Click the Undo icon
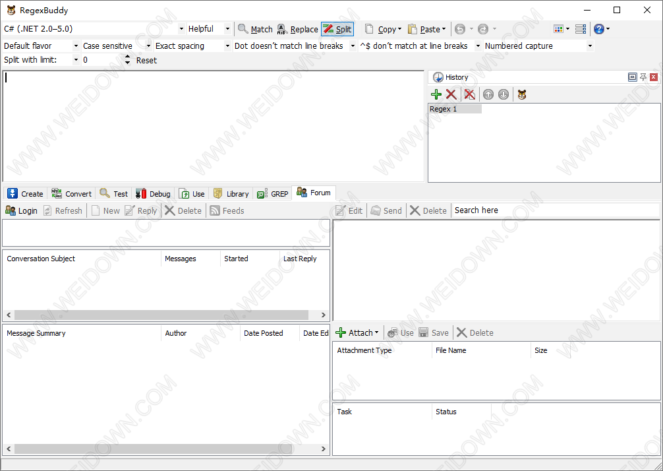This screenshot has width=663, height=471. click(x=460, y=29)
